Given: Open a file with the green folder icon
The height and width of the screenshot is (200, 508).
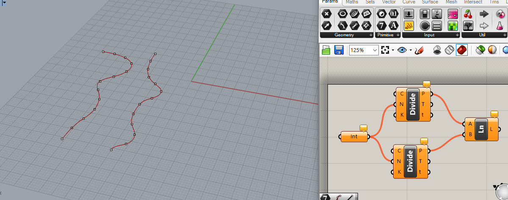Looking at the screenshot, I should point(326,50).
